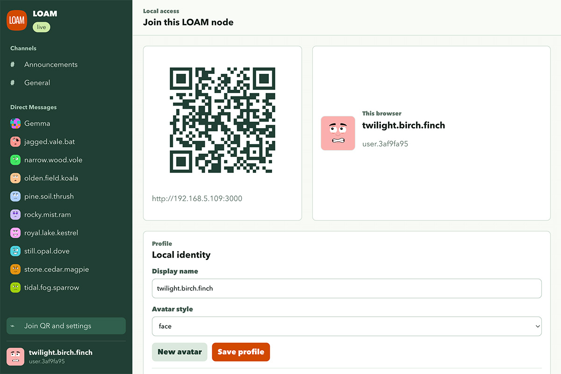561x374 pixels.
Task: Click rocky.mist.ram purple avatar icon
Action: pos(15,215)
